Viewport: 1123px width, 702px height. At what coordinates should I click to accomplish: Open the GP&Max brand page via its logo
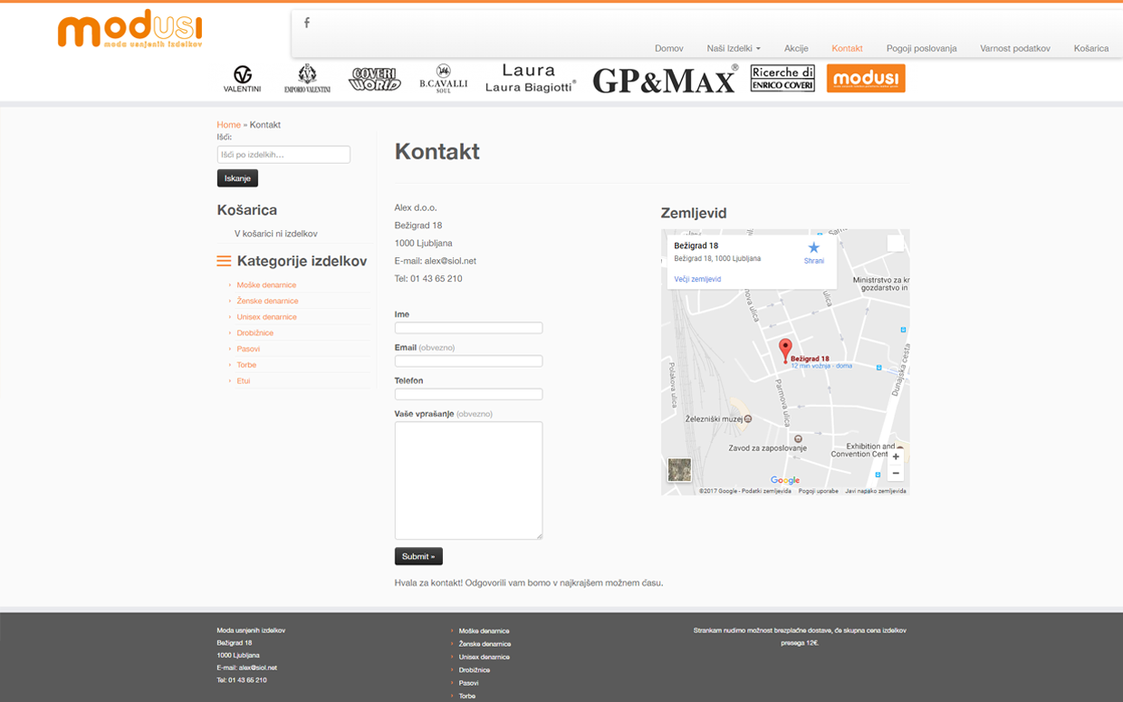click(x=667, y=80)
